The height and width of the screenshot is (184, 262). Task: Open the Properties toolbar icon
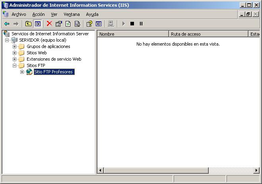tap(59, 24)
